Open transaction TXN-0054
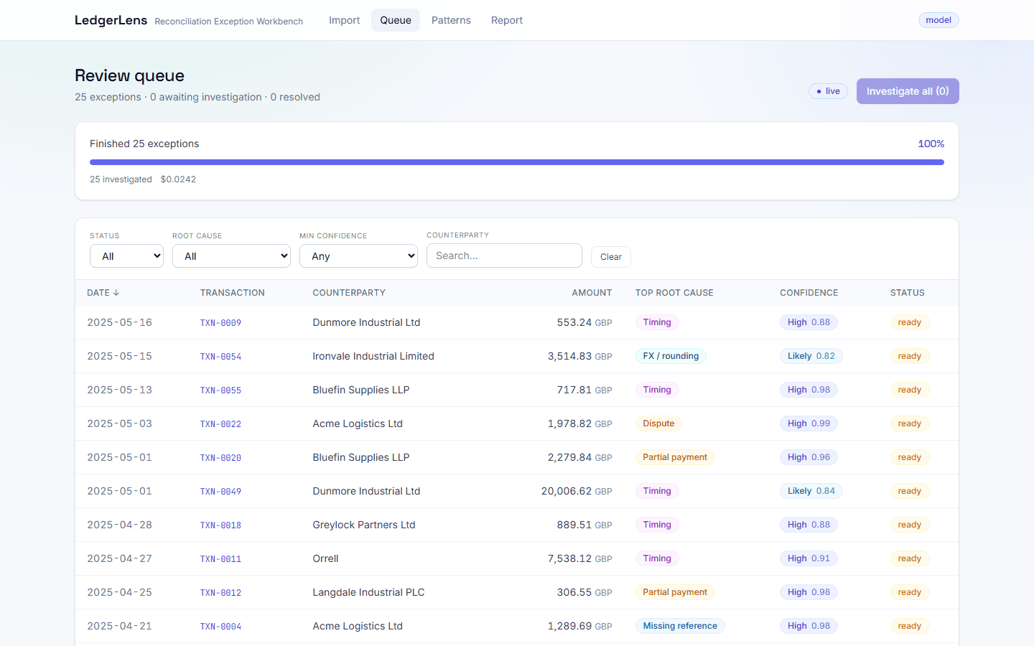 pos(220,357)
